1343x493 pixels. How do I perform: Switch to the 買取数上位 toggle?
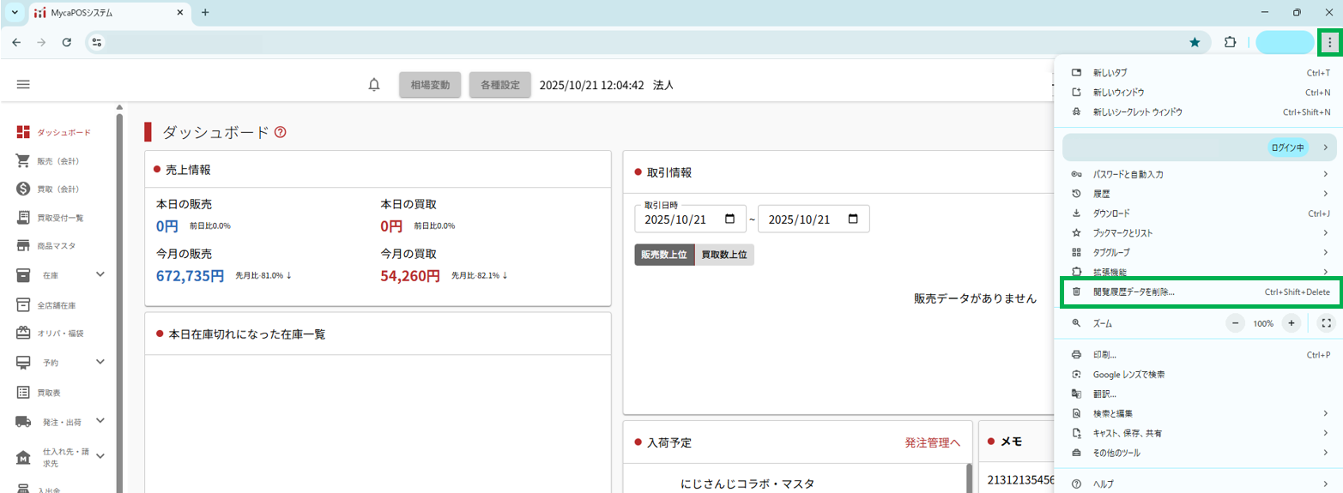point(723,255)
